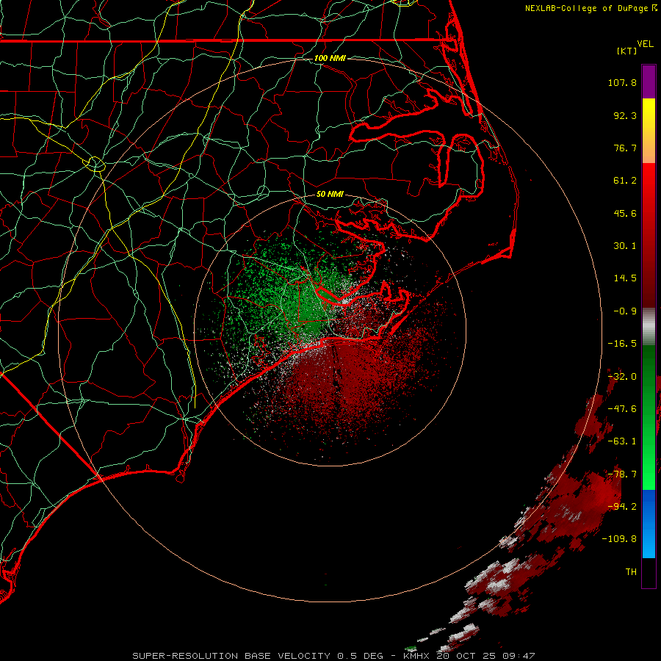The height and width of the screenshot is (661, 661).
Task: Click the 61.2 velocity scale value
Action: point(625,181)
